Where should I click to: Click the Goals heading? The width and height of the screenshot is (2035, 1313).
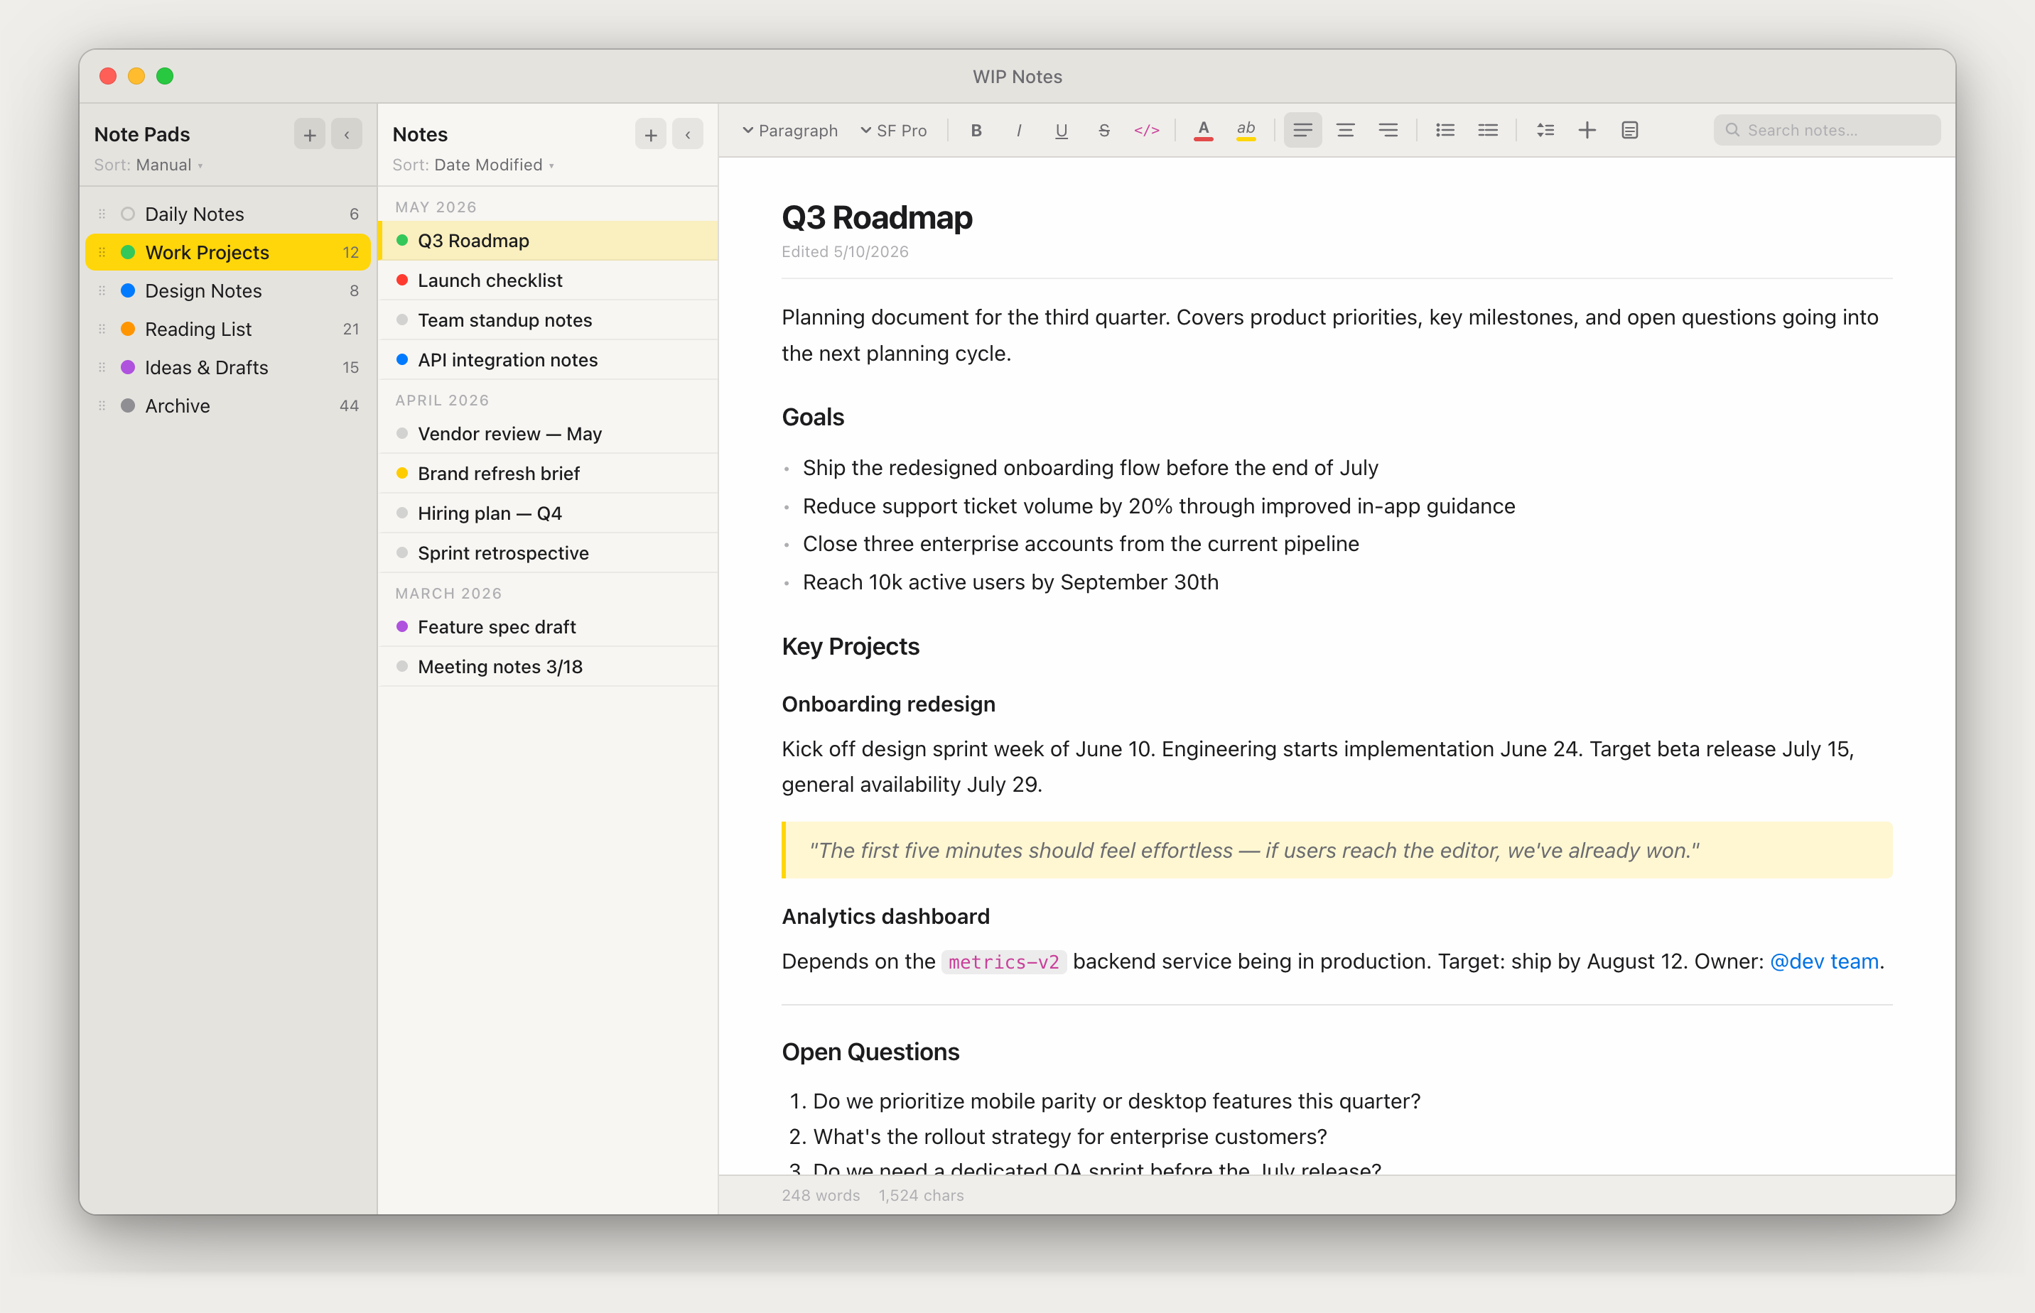pos(813,418)
